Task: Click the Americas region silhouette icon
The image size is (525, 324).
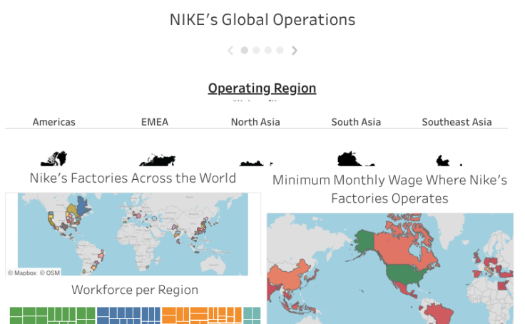Action: 53,159
